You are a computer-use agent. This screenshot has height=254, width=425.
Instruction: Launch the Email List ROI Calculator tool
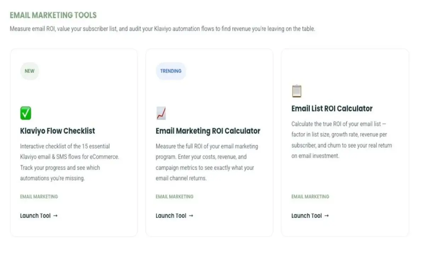point(306,215)
